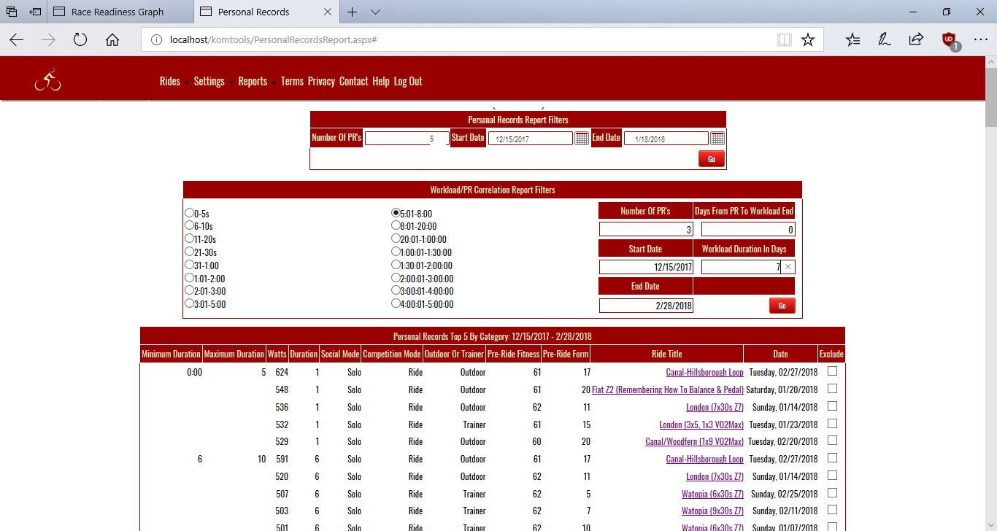Image resolution: width=997 pixels, height=531 pixels.
Task: Toggle reading view icon in address bar
Action: point(784,40)
